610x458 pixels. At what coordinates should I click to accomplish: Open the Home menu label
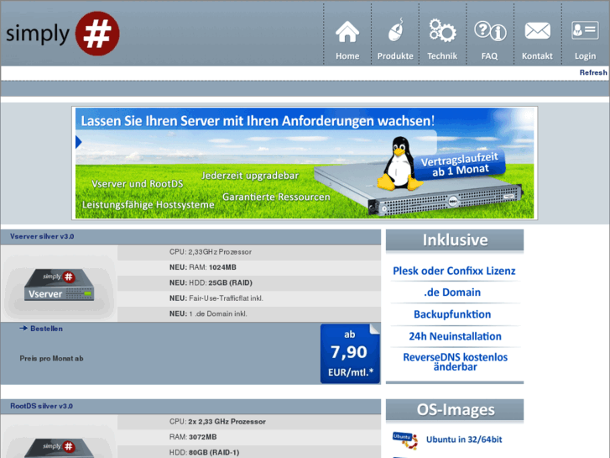point(347,56)
